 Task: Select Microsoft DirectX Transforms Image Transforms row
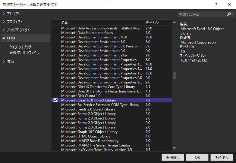click(112, 91)
